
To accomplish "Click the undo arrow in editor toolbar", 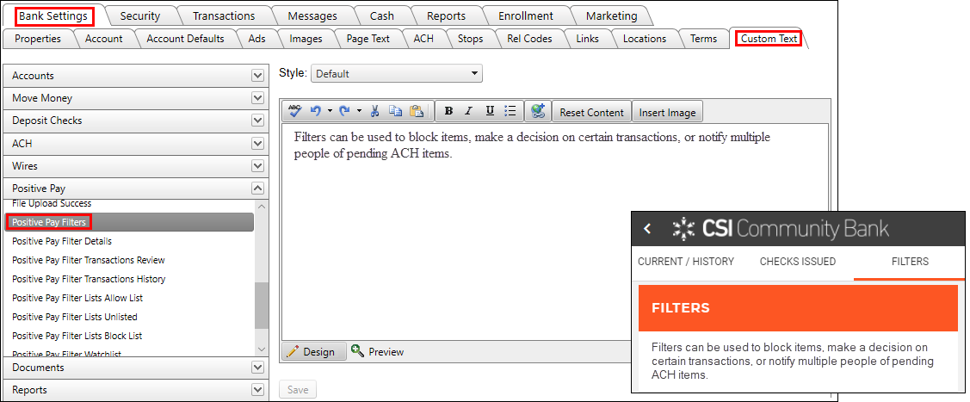I will pos(316,111).
